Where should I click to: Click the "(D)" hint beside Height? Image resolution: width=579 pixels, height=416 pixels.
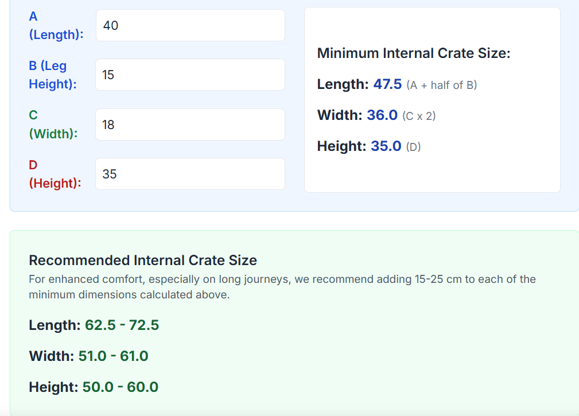click(x=413, y=147)
